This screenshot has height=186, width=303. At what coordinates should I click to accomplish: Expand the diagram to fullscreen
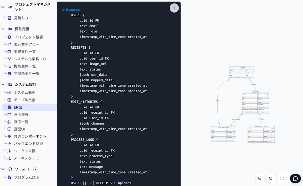[x=282, y=178]
